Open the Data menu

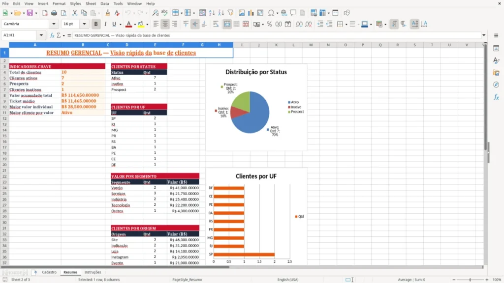(105, 3)
